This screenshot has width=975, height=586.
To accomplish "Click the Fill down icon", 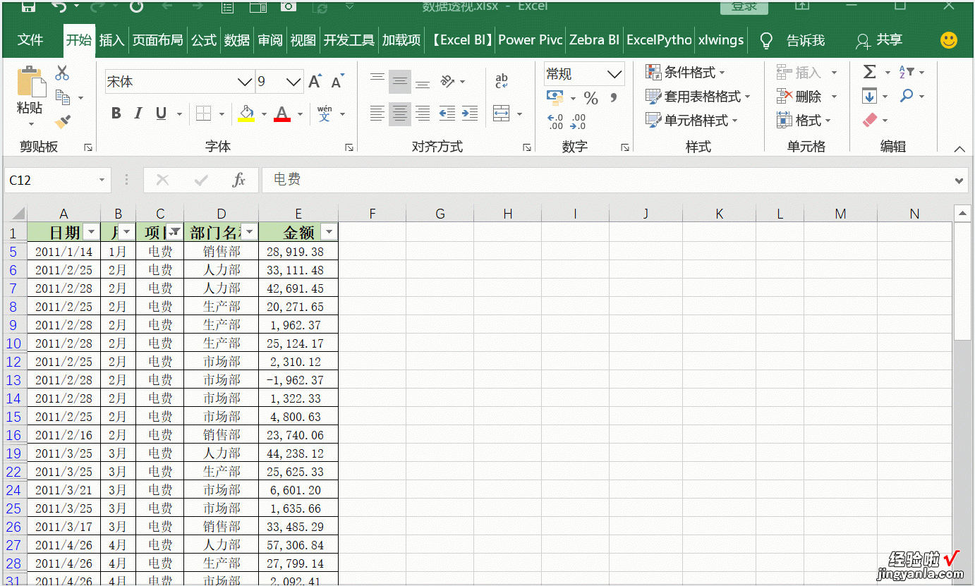I will (x=869, y=96).
